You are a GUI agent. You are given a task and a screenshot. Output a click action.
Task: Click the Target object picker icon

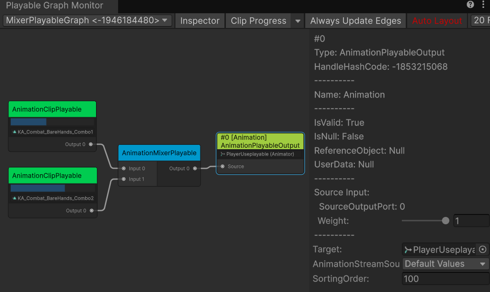click(x=483, y=250)
